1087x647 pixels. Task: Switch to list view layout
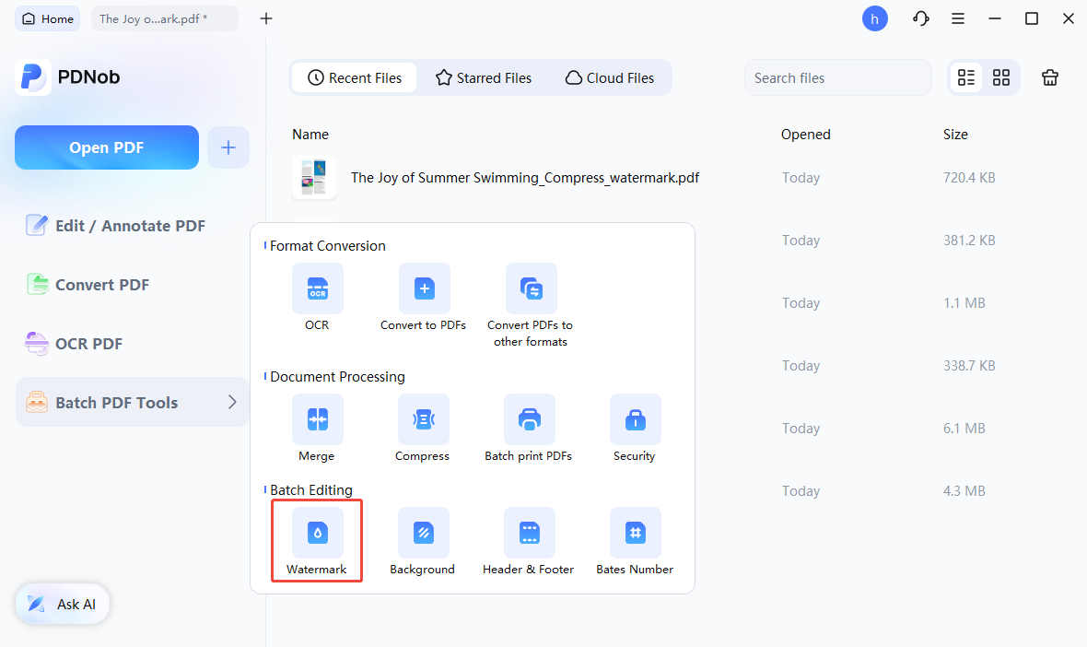click(x=966, y=78)
